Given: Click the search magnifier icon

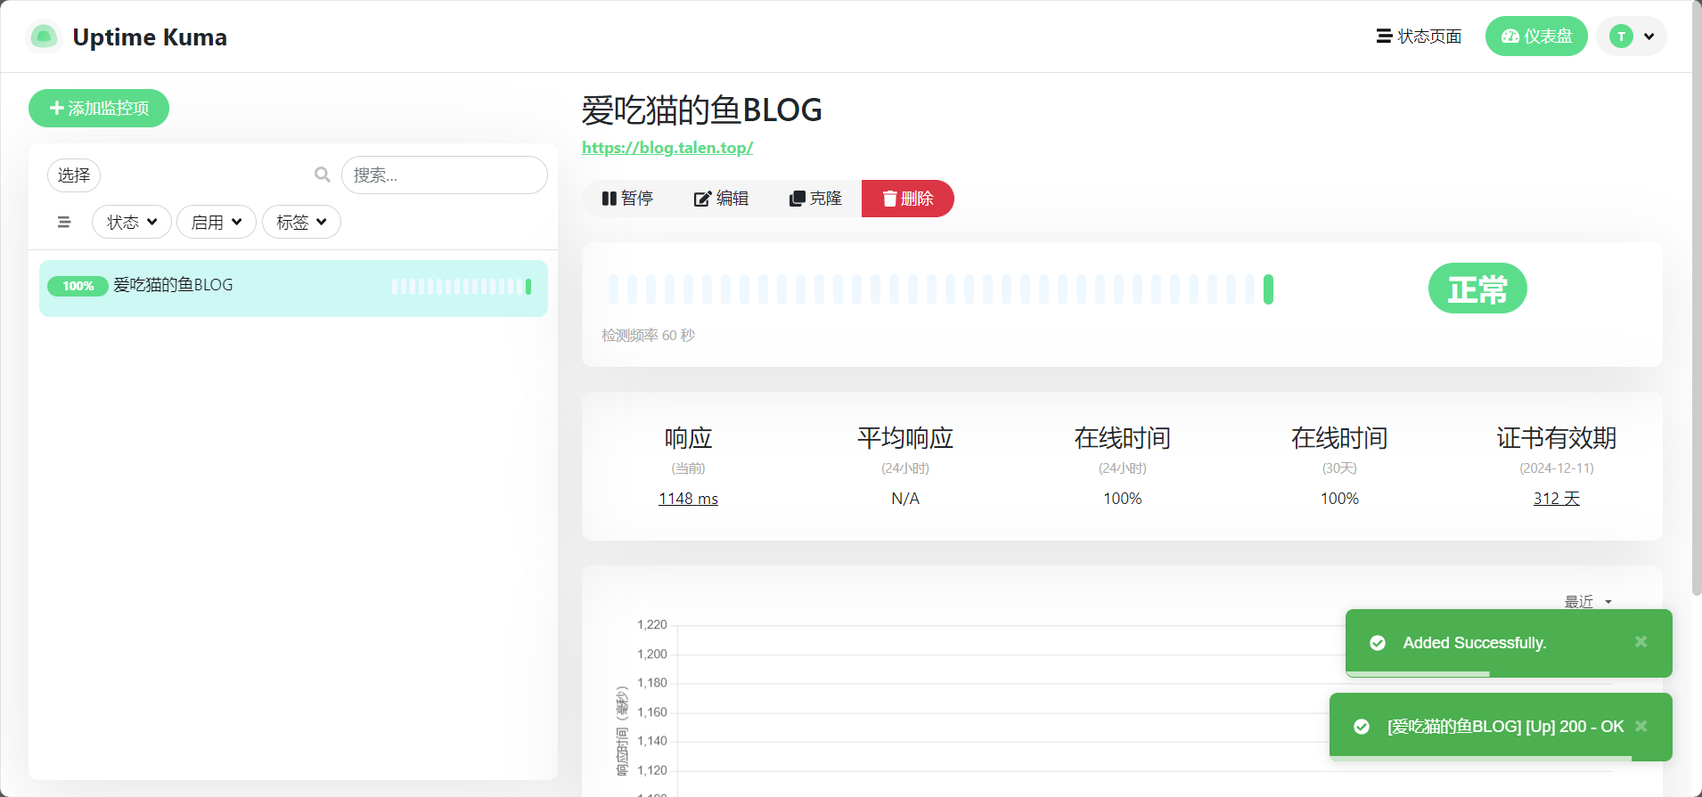Looking at the screenshot, I should [322, 175].
